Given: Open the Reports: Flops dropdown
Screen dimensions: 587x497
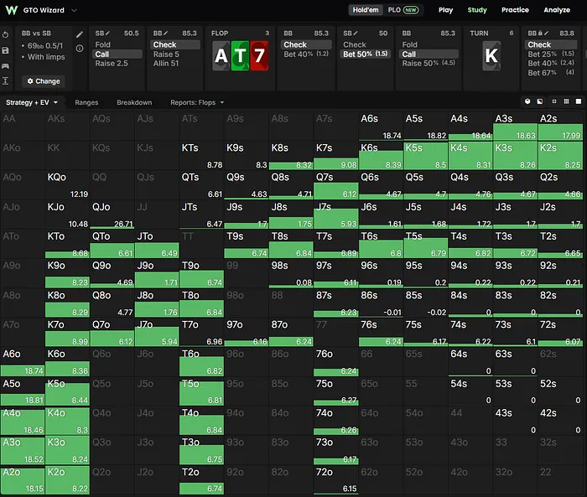Looking at the screenshot, I should click(197, 102).
